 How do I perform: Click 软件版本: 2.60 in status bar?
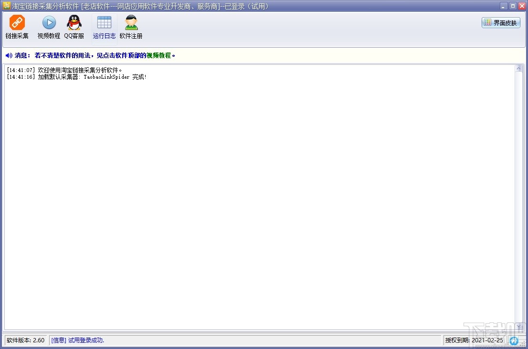(x=26, y=340)
